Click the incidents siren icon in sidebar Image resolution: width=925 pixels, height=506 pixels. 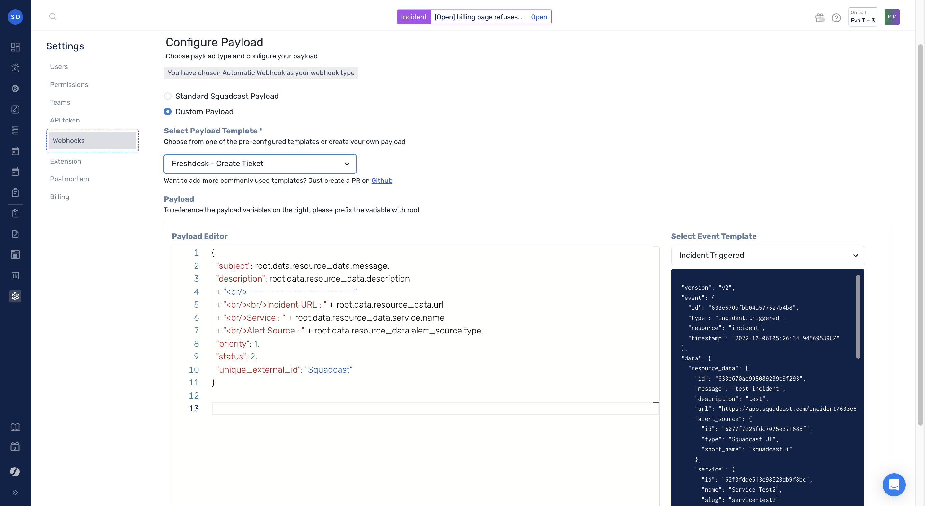point(15,68)
